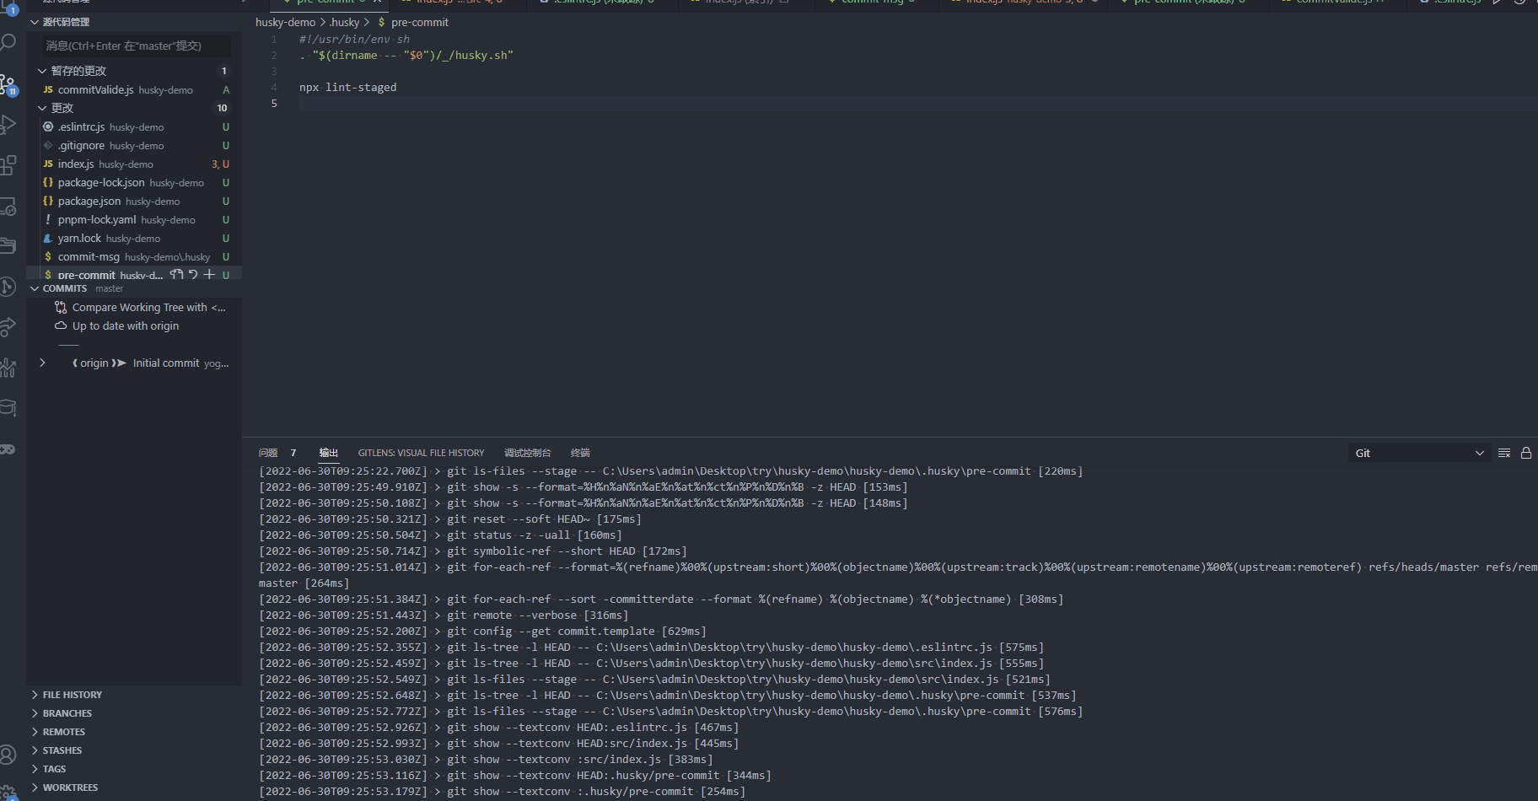Click the Compare Working Tree icon
The height and width of the screenshot is (801, 1538).
[61, 308]
